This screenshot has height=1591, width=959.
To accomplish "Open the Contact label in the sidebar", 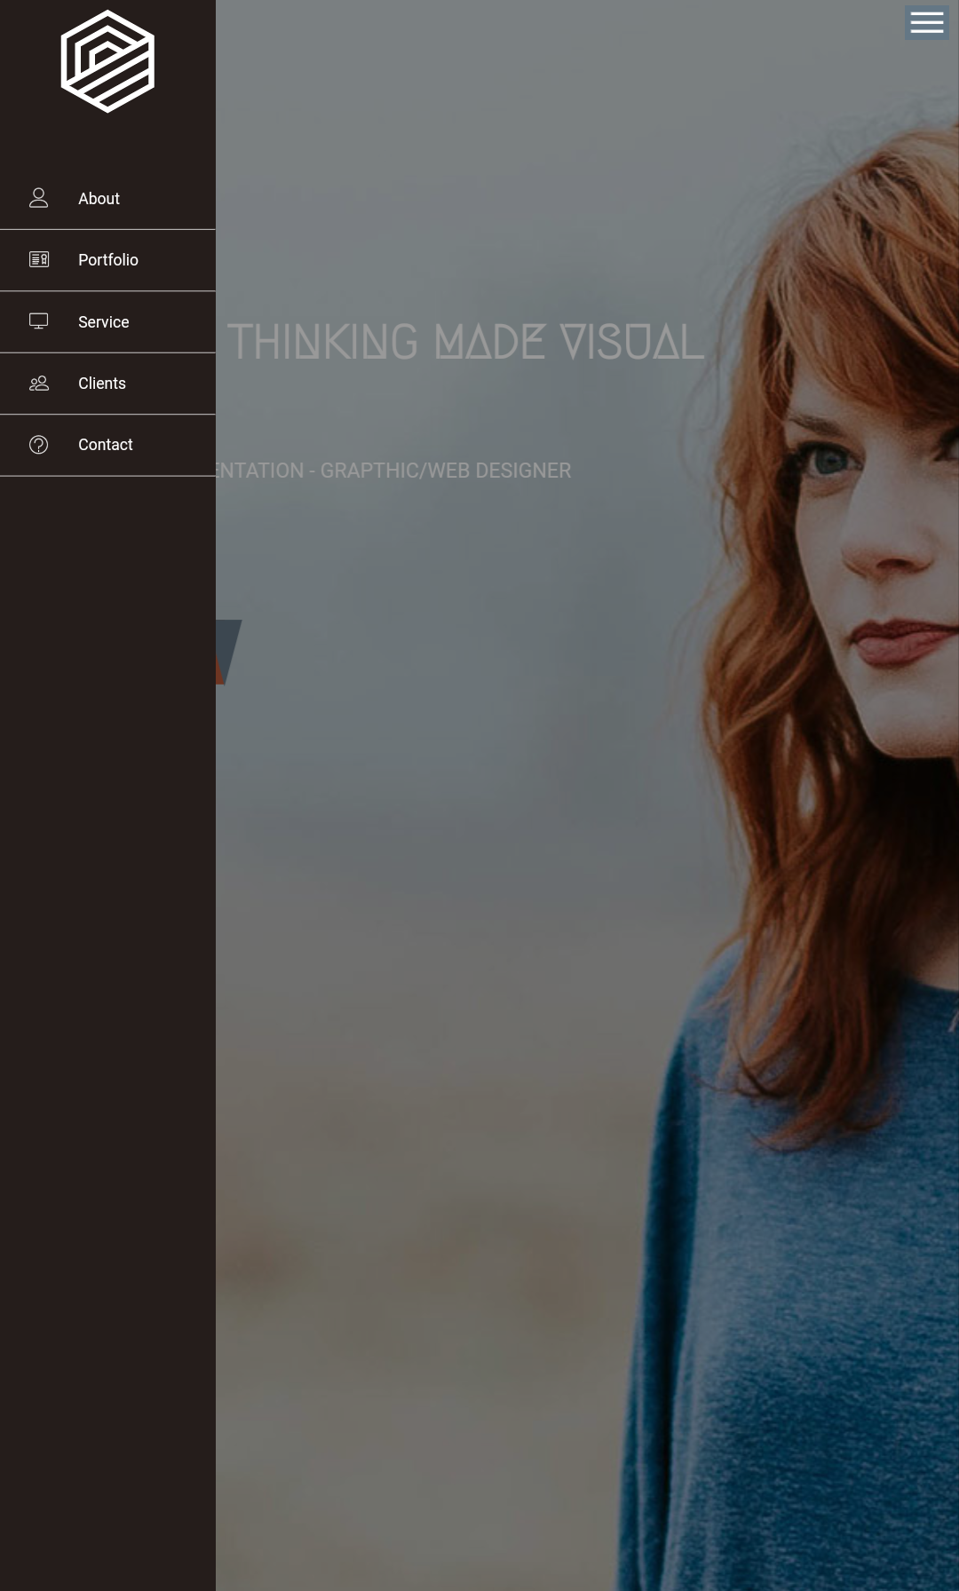I will tap(105, 445).
